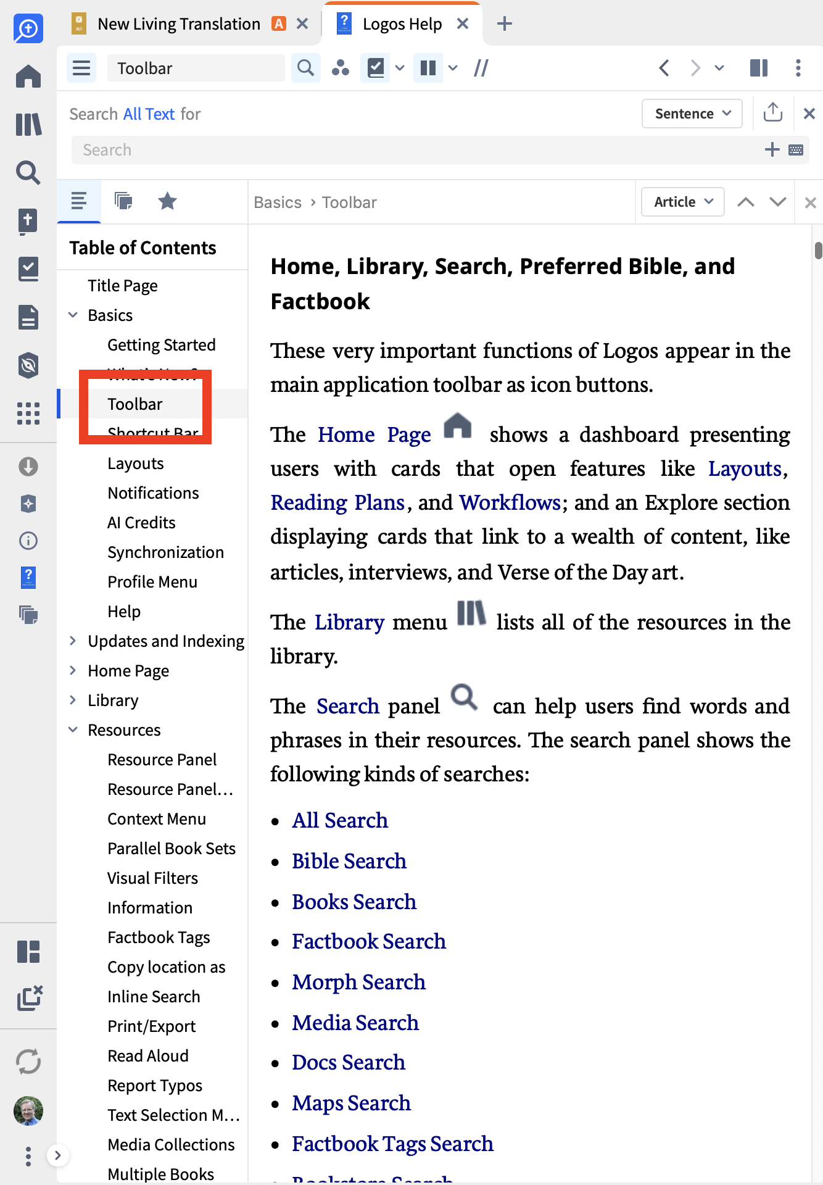823x1185 pixels.
Task: Close the locator bar
Action: click(x=811, y=202)
